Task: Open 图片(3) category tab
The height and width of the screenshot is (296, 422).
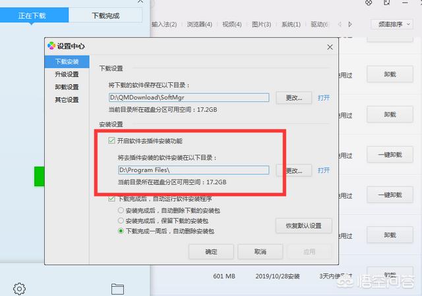Action: [261, 24]
